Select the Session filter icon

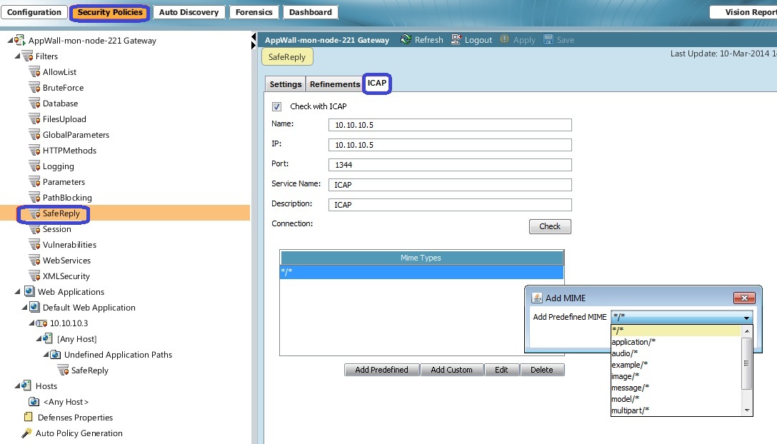point(33,229)
